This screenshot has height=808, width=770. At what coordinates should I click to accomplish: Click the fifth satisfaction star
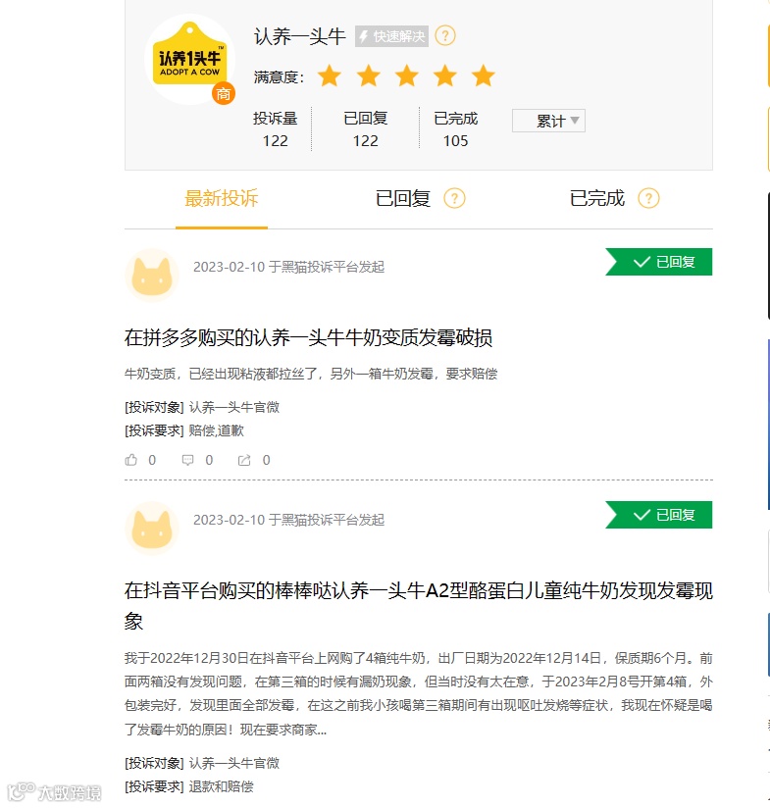484,76
